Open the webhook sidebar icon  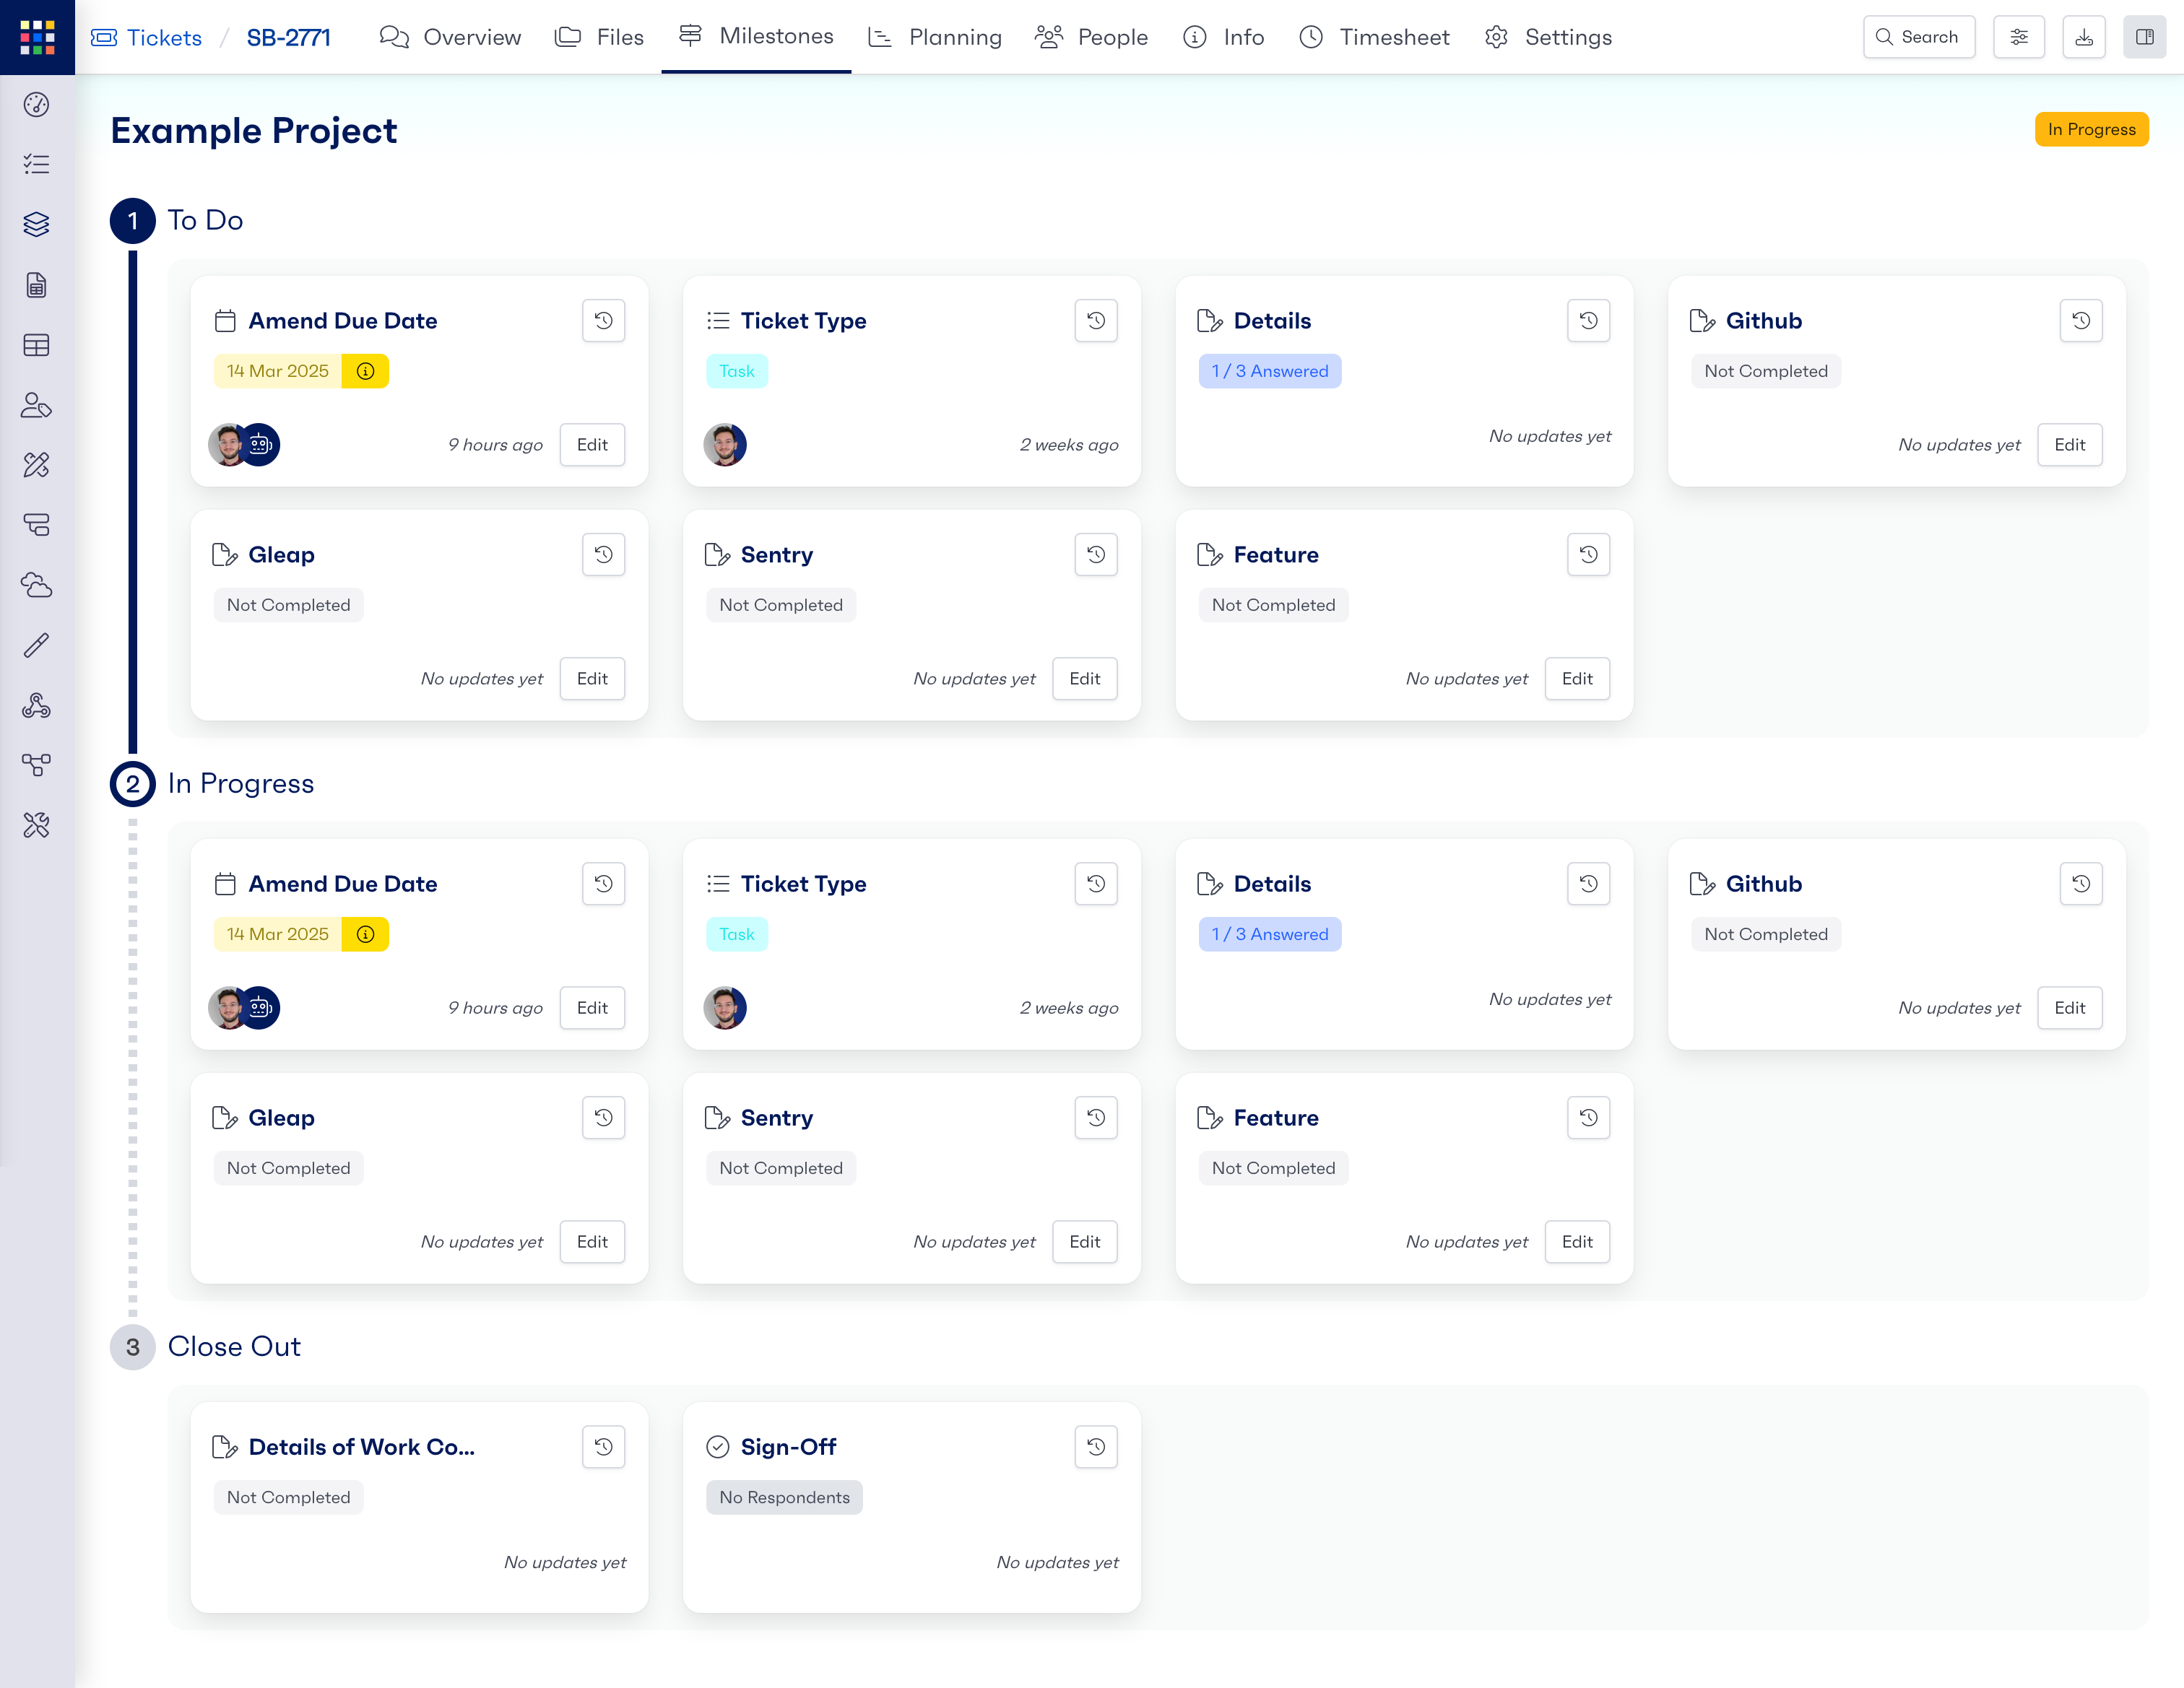pyautogui.click(x=37, y=705)
